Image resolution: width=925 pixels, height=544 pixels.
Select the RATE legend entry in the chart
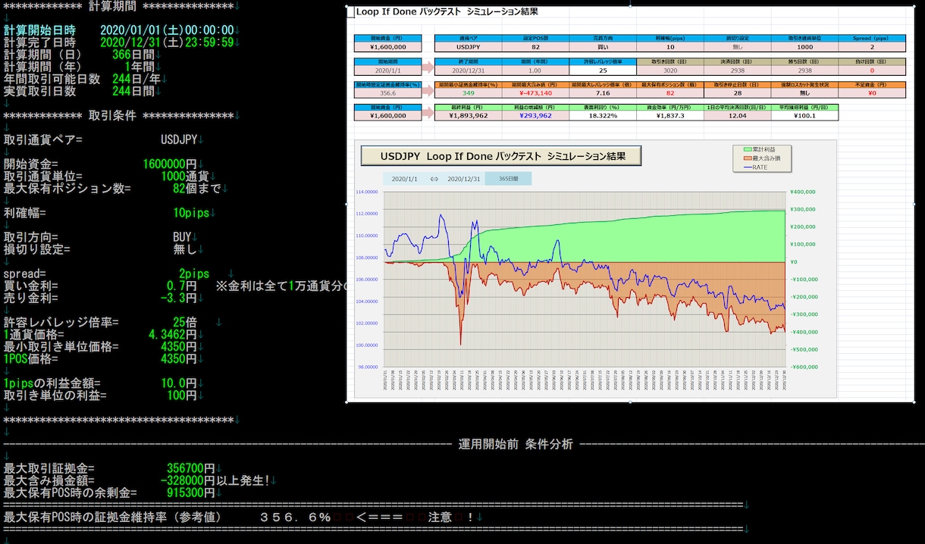tap(755, 167)
